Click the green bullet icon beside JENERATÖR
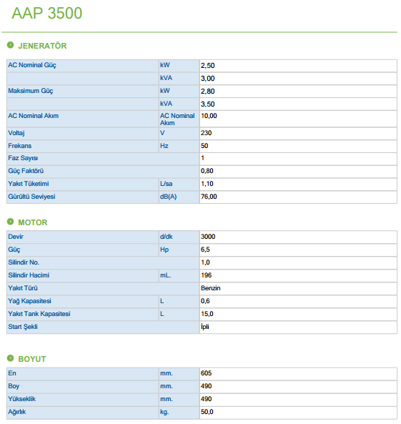 [x=10, y=45]
